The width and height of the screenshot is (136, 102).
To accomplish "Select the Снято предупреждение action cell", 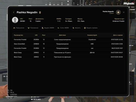I will tap(62, 39).
